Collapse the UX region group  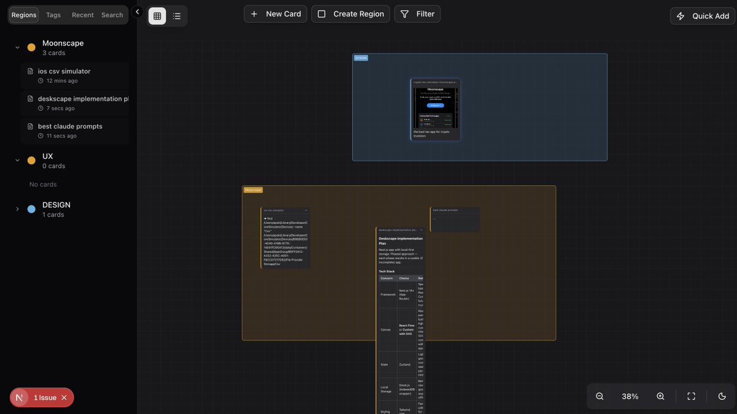pos(17,161)
